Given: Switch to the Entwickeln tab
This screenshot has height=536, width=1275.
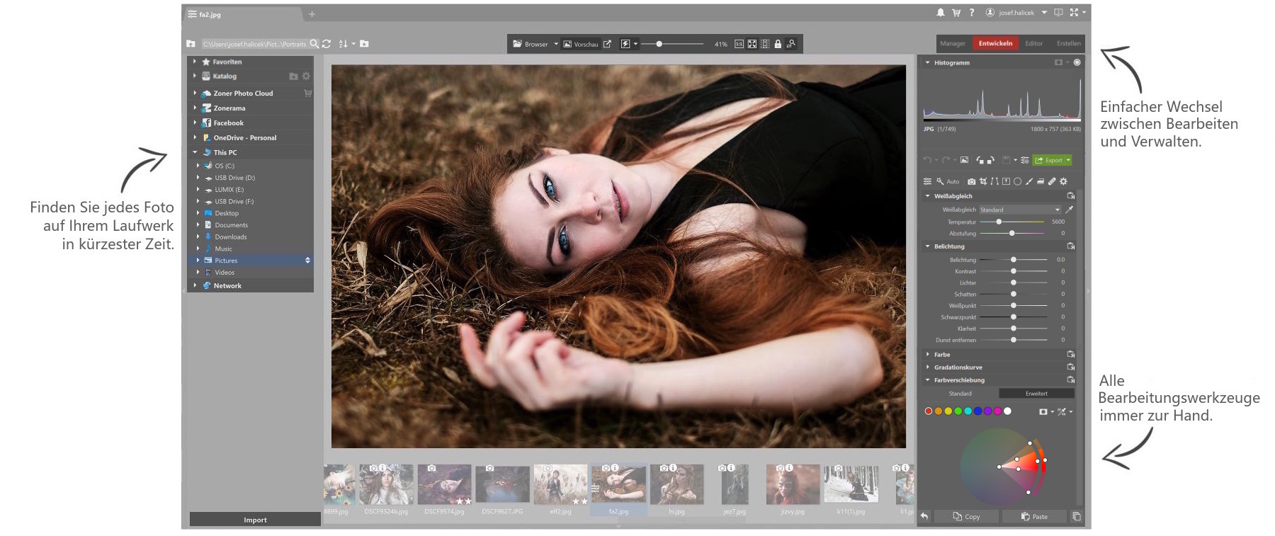Looking at the screenshot, I should point(995,43).
